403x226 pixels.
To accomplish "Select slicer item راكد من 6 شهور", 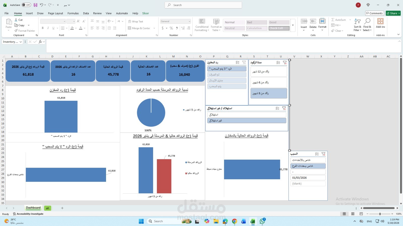I will click(269, 82).
